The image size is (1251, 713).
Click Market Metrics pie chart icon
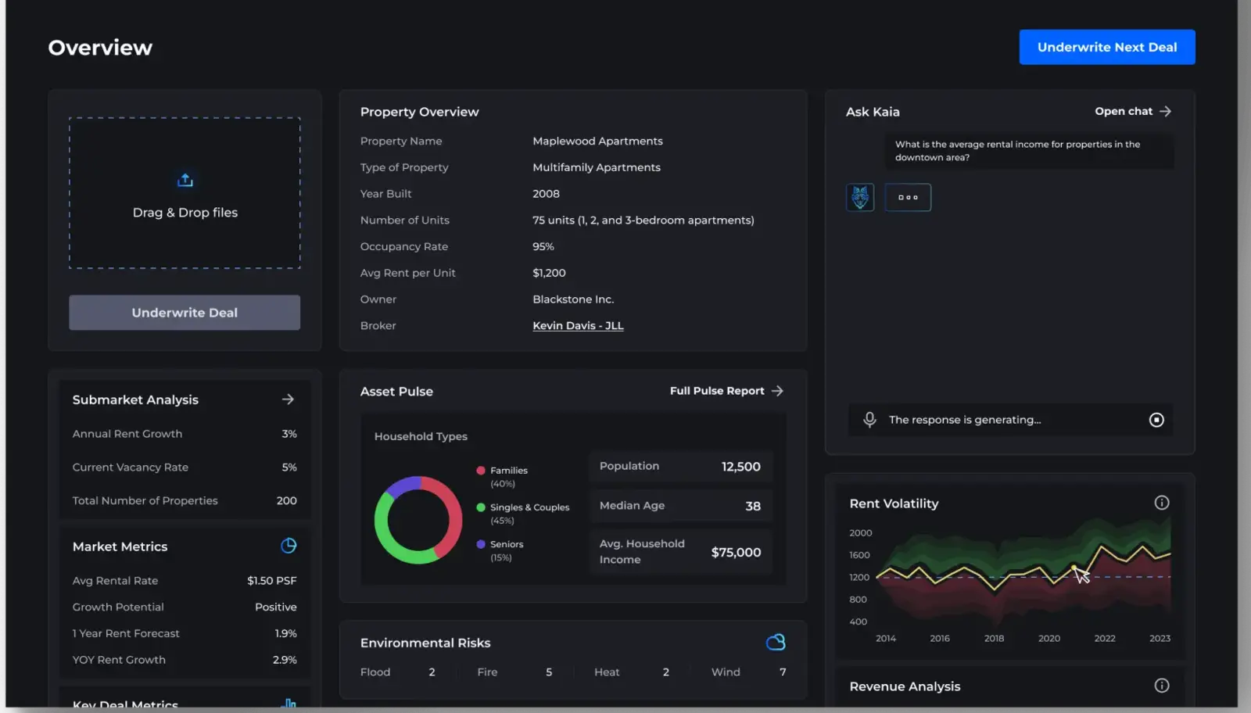(289, 546)
